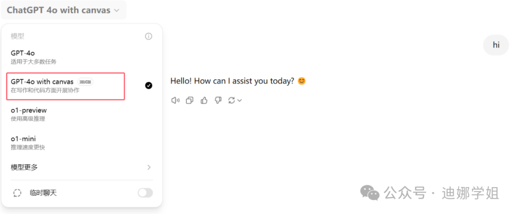Screen dimensions: 516x214
Task: Click the "hi" user message bubble
Action: click(496, 45)
